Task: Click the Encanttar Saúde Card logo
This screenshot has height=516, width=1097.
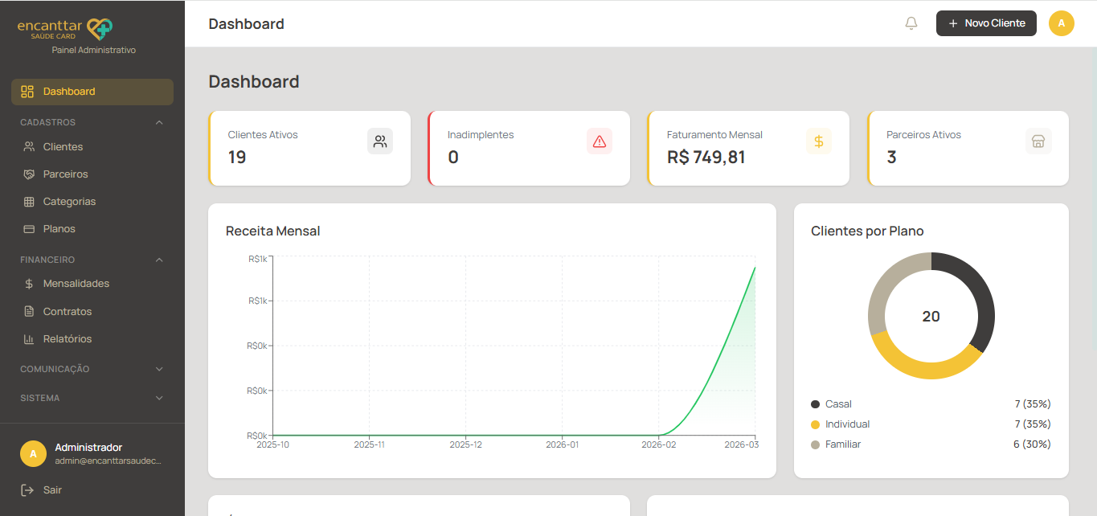Action: [66, 29]
